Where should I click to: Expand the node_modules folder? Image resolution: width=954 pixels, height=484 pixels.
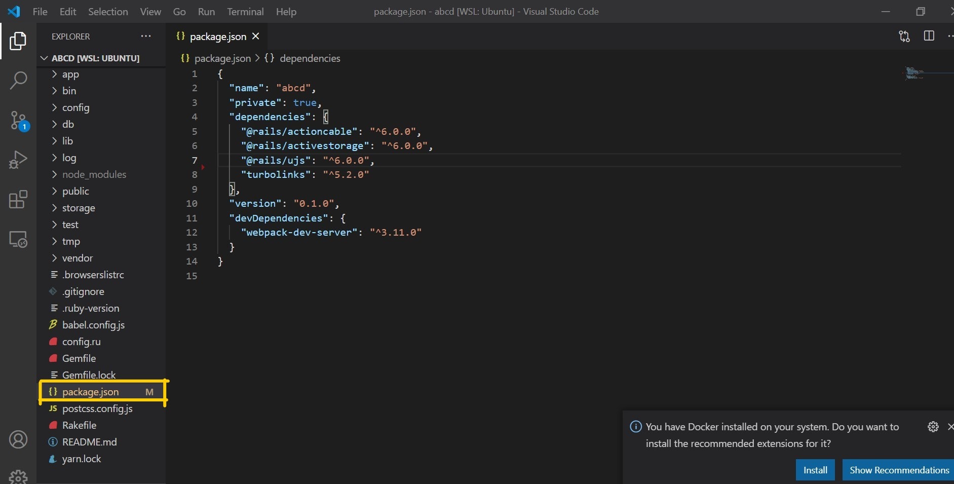click(x=101, y=174)
